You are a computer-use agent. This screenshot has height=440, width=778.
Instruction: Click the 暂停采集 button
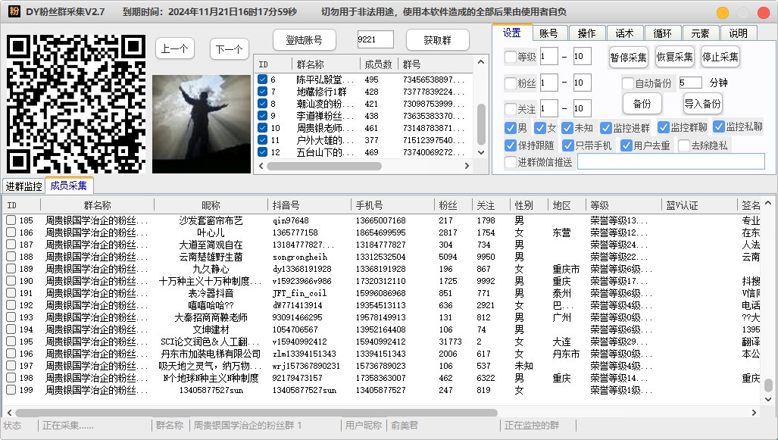[x=628, y=57]
